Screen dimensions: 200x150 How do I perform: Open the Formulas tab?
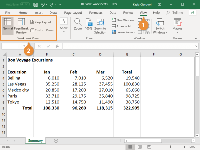pyautogui.click(x=96, y=13)
